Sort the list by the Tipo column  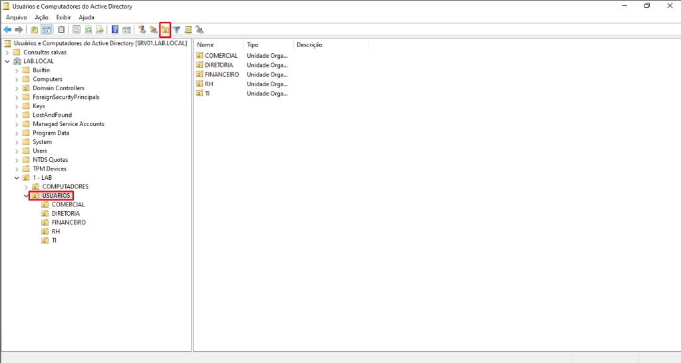tap(269, 44)
